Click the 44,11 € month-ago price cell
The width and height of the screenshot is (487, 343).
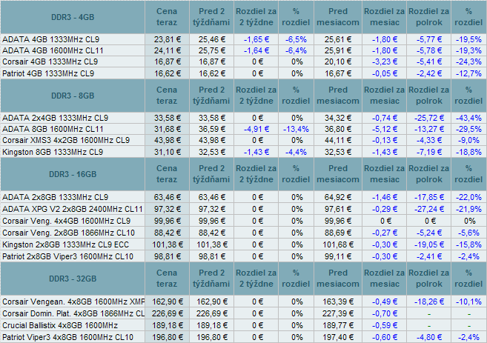click(338, 140)
